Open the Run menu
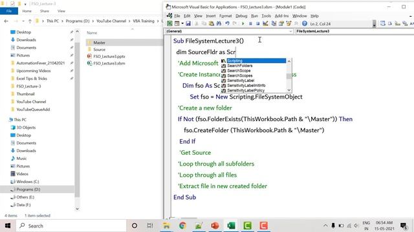The image size is (414, 232). [254, 15]
